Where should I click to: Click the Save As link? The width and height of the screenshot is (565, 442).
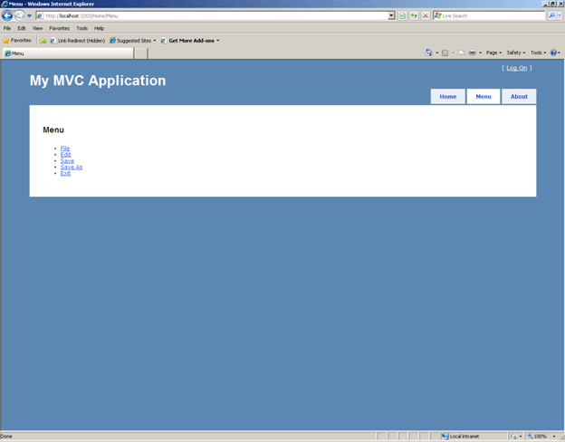(72, 167)
